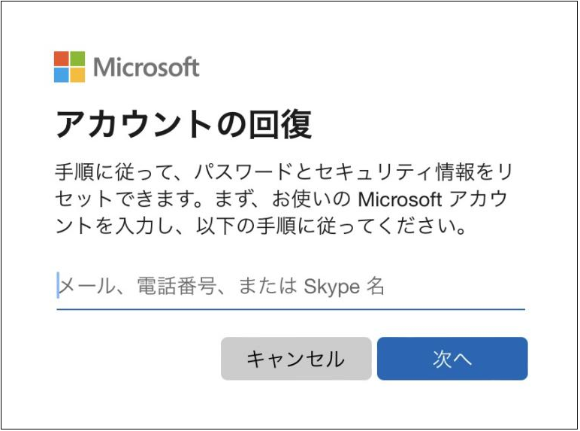Screen dimensions: 580x431
Task: Click the gray Microsoft wordmark beside the logo
Action: pos(147,67)
